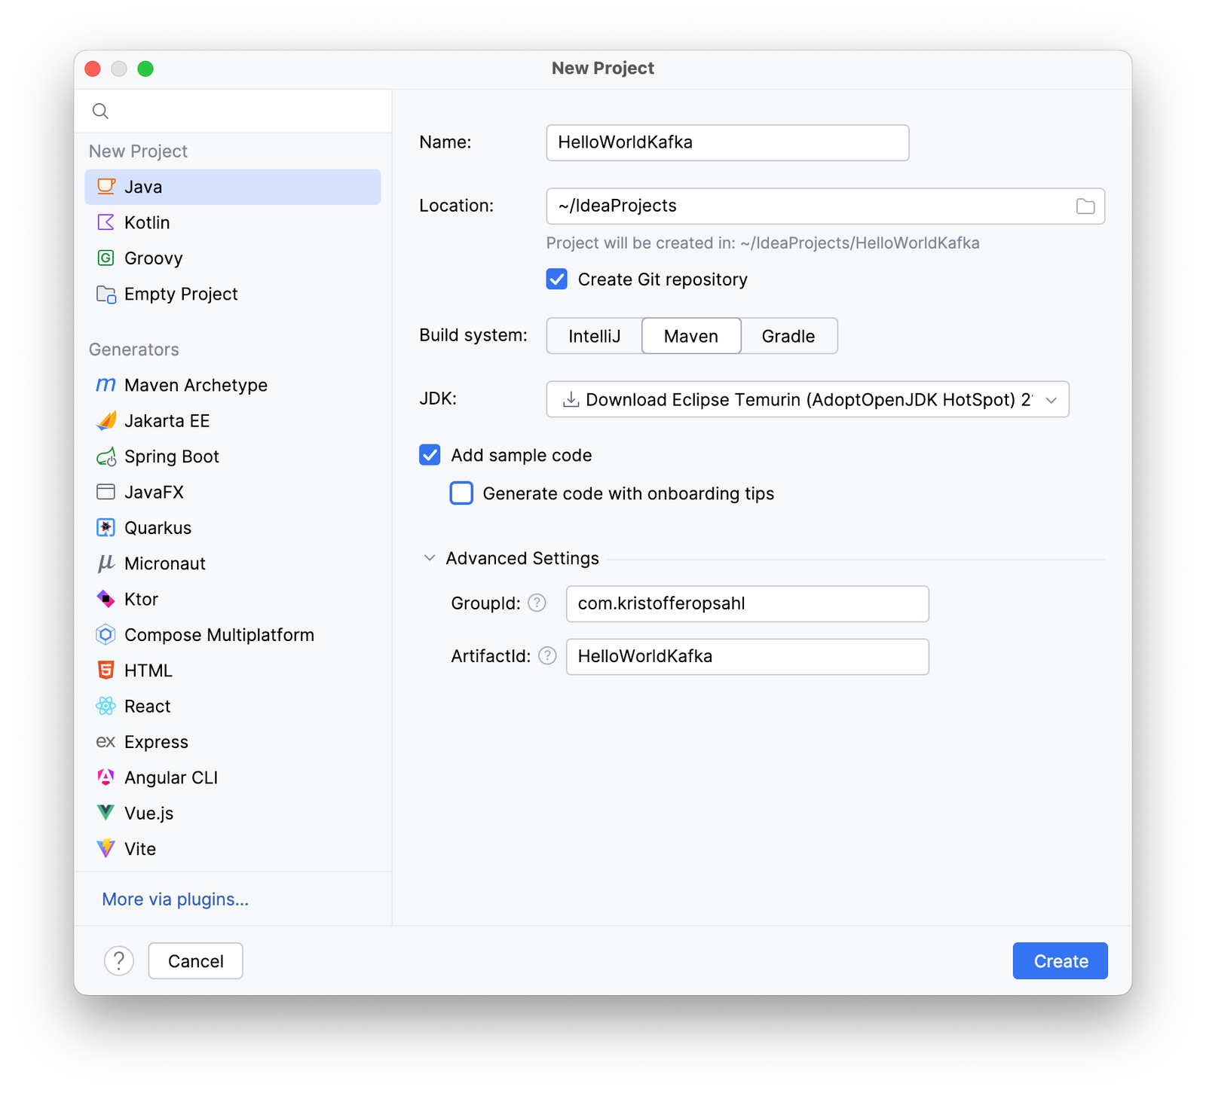Select the Java generator icon

(106, 186)
